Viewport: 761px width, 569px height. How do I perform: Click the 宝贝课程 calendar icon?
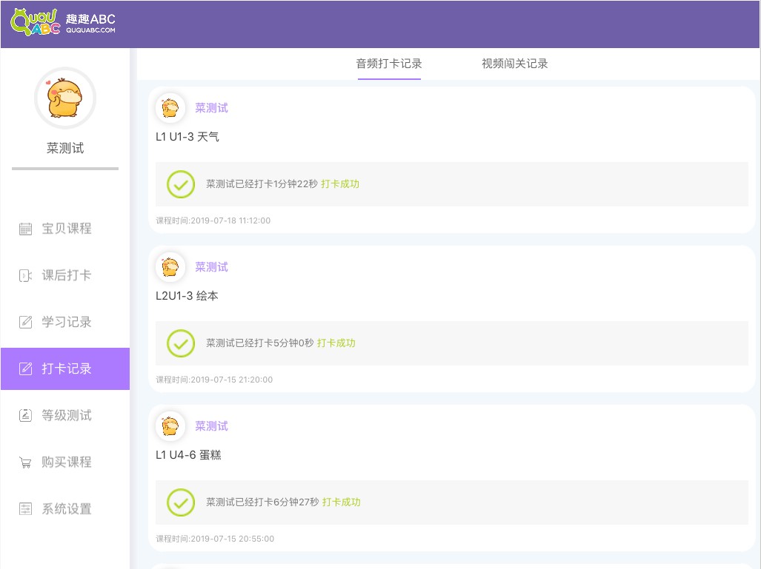[x=26, y=229]
